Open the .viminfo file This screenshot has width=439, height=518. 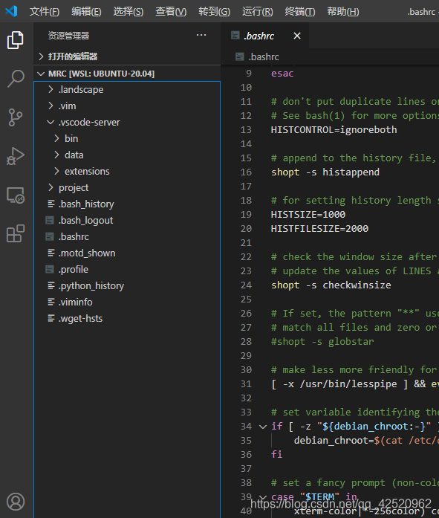tap(127, 302)
